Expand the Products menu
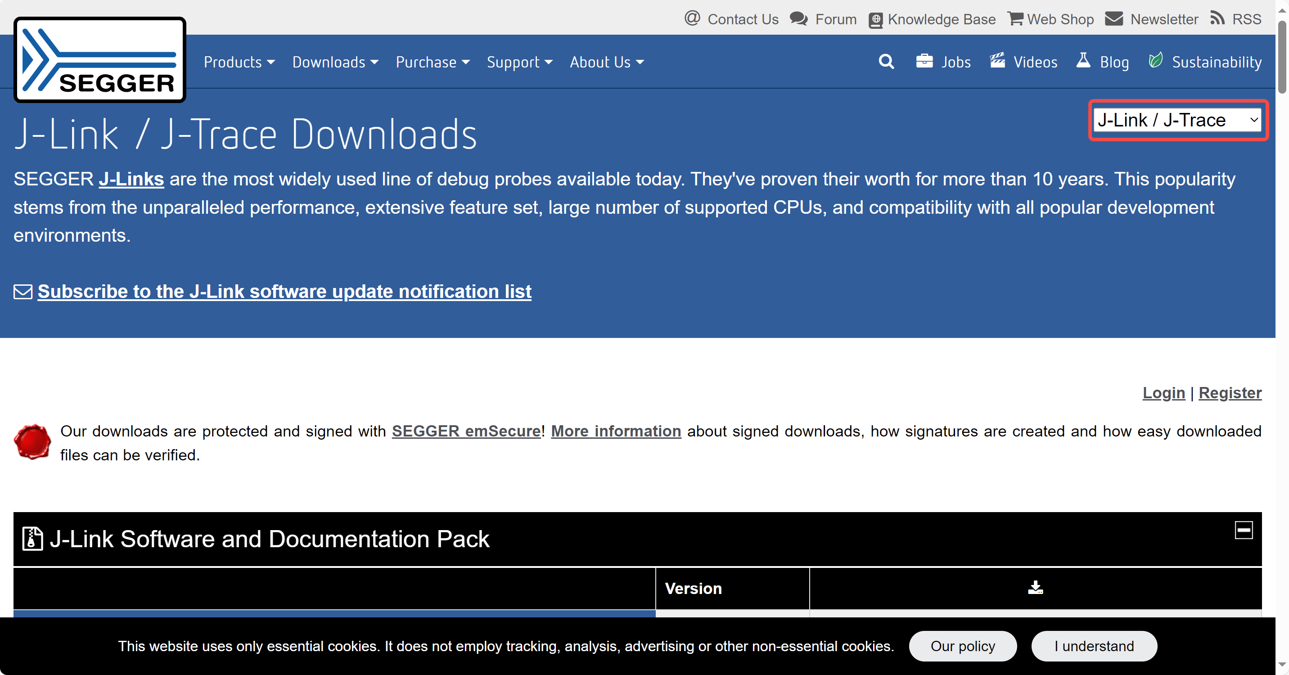Image resolution: width=1289 pixels, height=675 pixels. (x=239, y=62)
